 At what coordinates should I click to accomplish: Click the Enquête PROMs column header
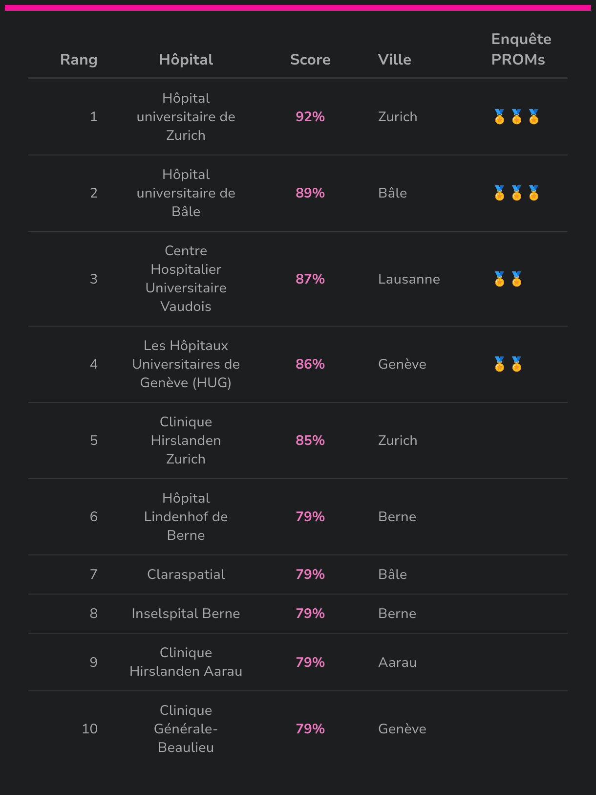click(x=521, y=49)
